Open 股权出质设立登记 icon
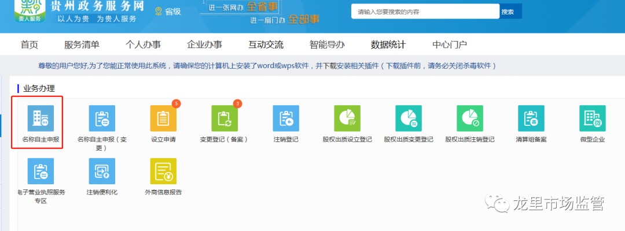 click(347, 118)
